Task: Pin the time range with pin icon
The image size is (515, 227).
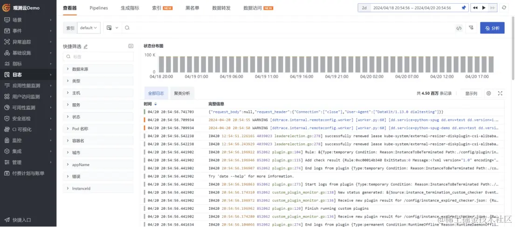Action: [463, 8]
